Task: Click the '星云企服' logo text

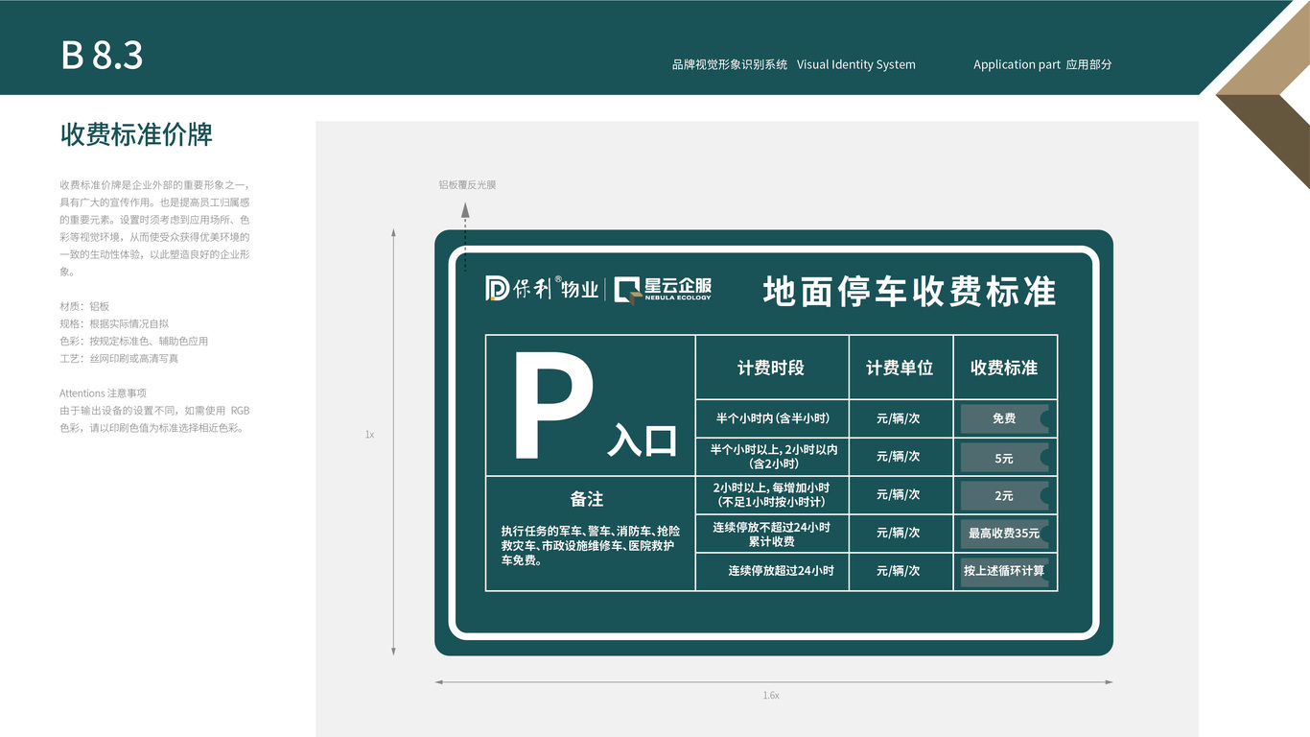Action: pos(679,285)
